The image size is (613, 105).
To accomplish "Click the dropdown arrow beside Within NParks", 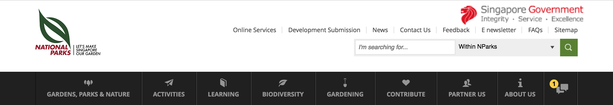I will click(552, 47).
